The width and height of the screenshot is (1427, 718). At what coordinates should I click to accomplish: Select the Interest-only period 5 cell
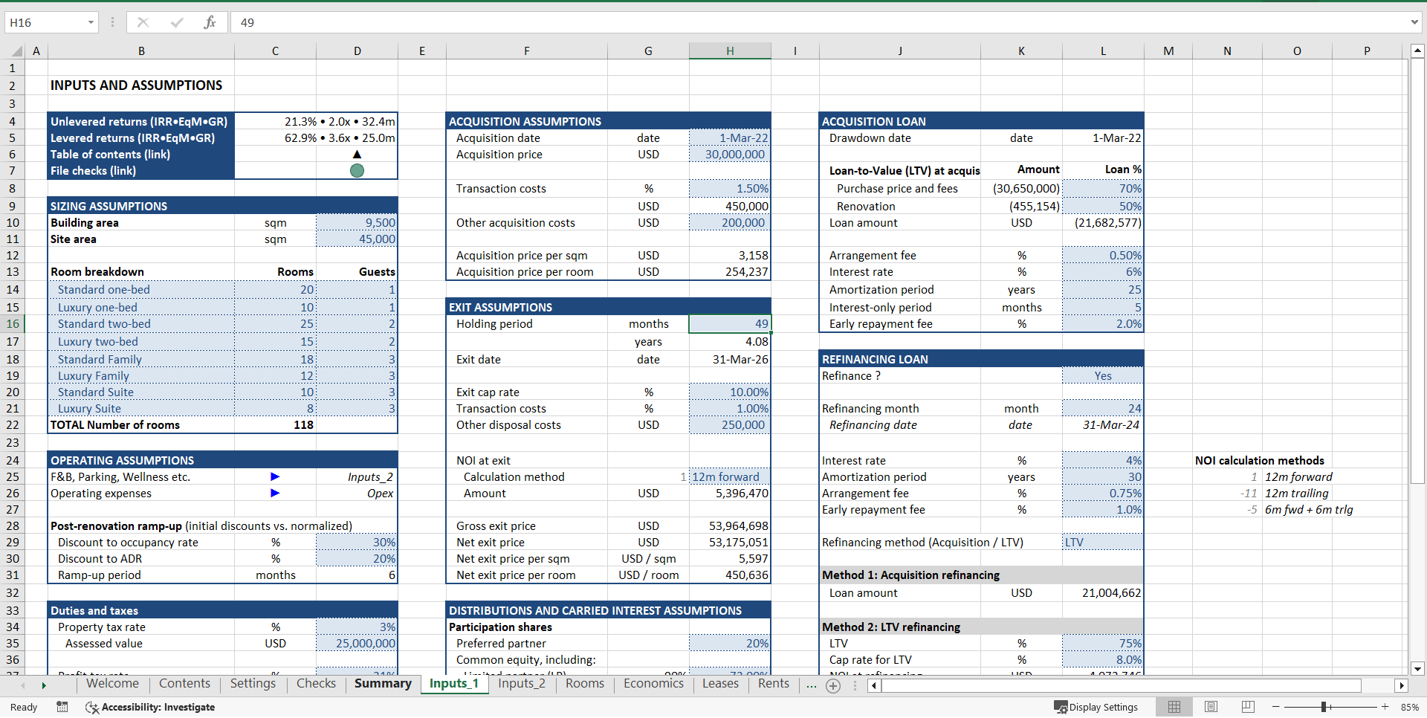[x=1103, y=308]
